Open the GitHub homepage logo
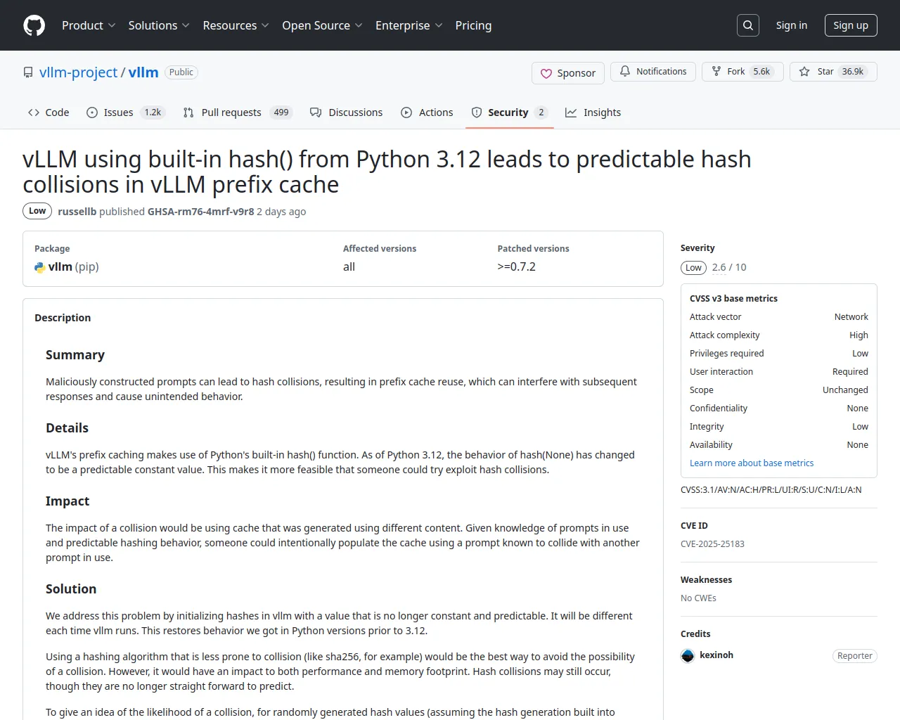The width and height of the screenshot is (900, 720). click(x=34, y=25)
